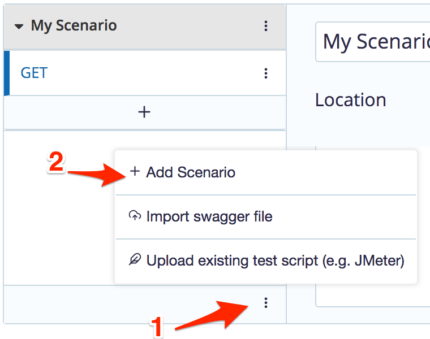
Task: Click the Location heading label
Action: 350,100
